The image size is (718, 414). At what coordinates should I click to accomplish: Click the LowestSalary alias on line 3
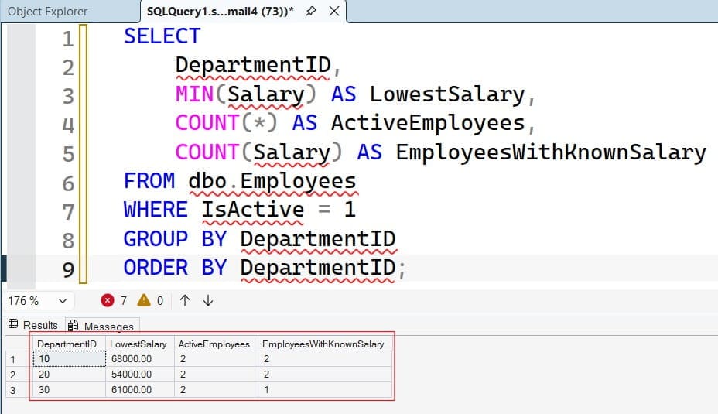click(x=447, y=94)
